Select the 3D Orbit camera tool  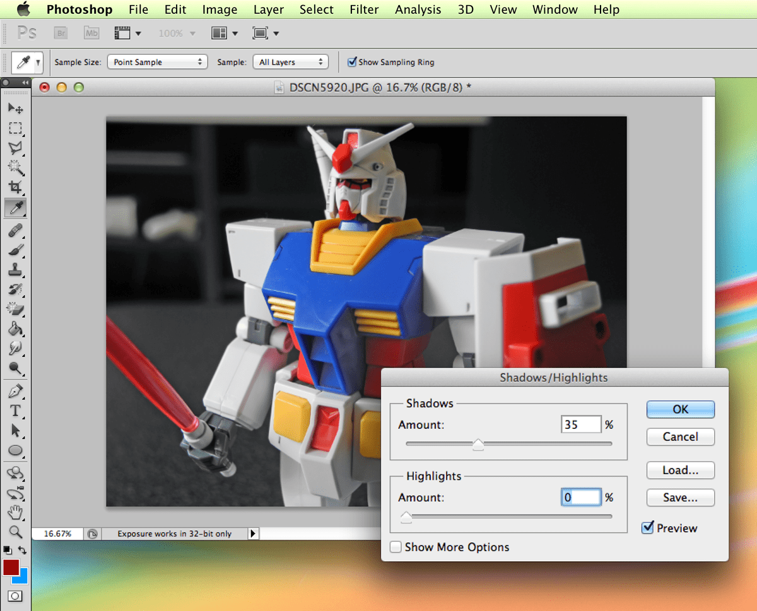tap(15, 492)
